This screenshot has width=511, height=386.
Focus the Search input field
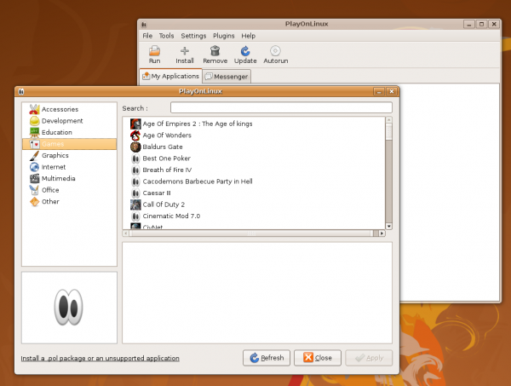click(281, 107)
